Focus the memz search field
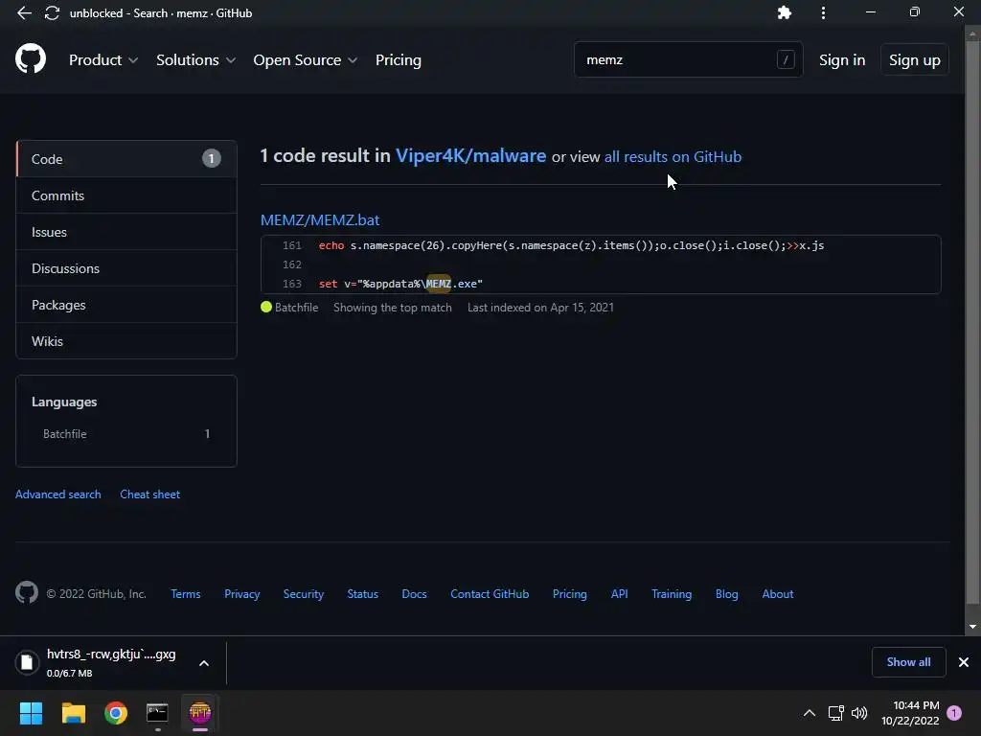The width and height of the screenshot is (981, 736). pos(688,59)
